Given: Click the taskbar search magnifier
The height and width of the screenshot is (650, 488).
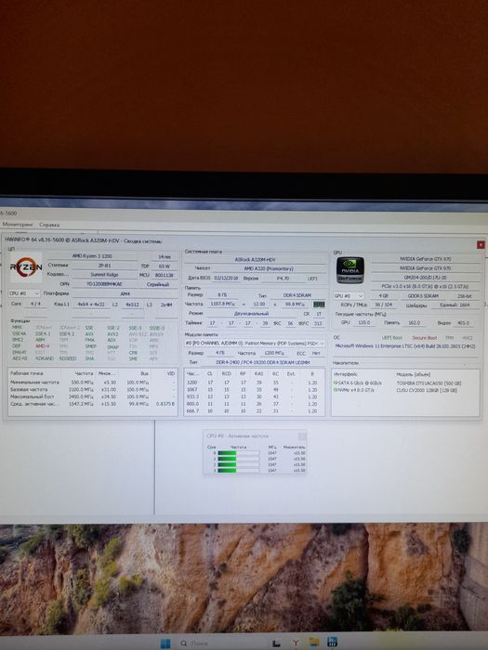Looking at the screenshot, I should pyautogui.click(x=184, y=643).
